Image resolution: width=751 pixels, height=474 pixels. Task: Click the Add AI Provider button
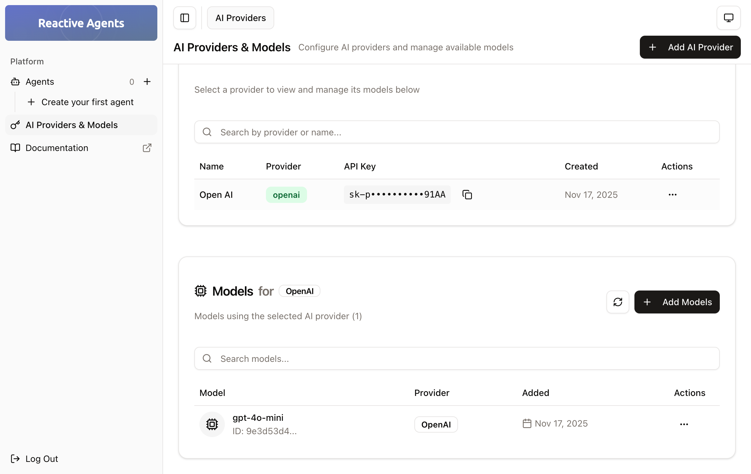[x=690, y=47]
